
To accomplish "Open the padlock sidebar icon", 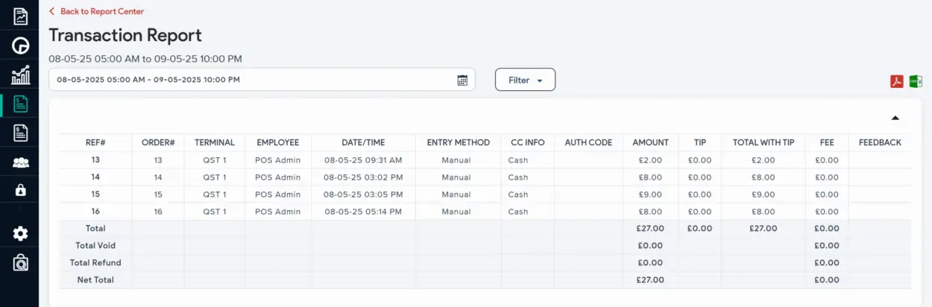I will [x=20, y=190].
